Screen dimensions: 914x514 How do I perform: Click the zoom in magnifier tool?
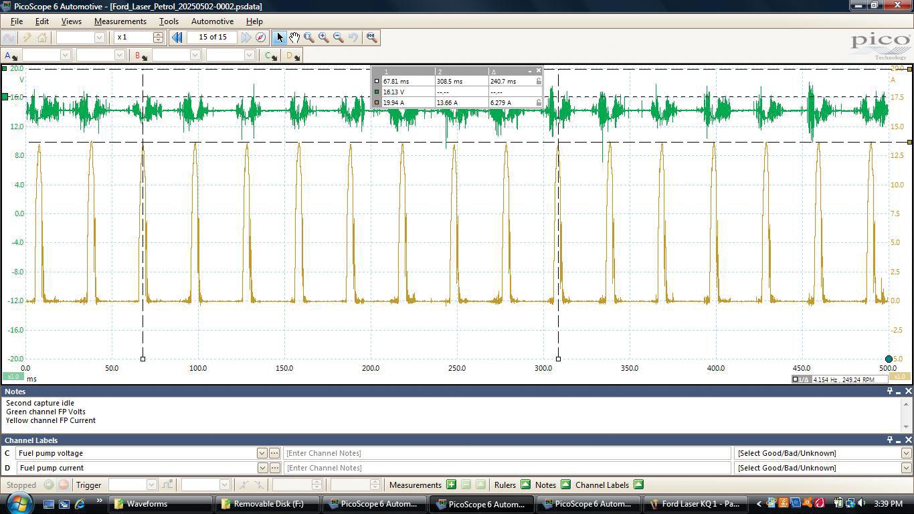coord(324,37)
